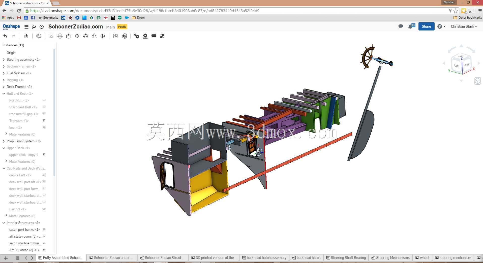Expand the Steering assembly <1> node
This screenshot has width=483, height=263.
(x=4, y=60)
